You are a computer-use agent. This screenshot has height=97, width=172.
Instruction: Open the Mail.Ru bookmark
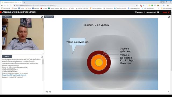coord(21,8)
